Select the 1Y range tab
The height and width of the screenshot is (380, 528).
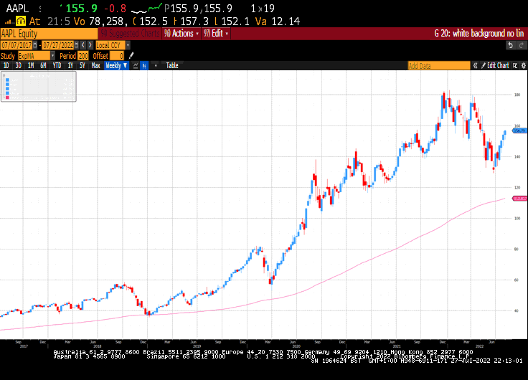tap(70, 66)
